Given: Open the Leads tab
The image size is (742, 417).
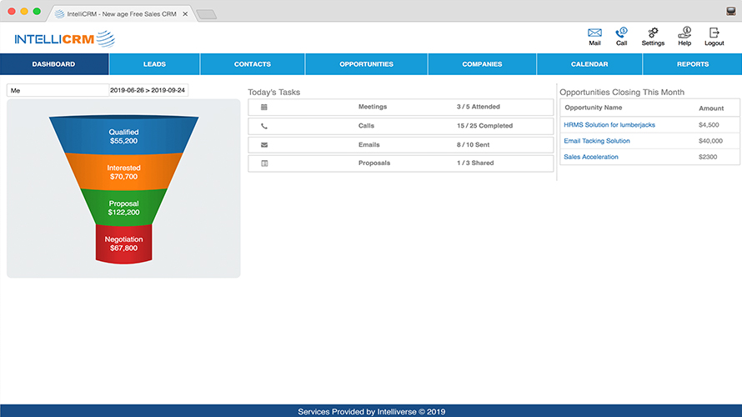Looking at the screenshot, I should pyautogui.click(x=154, y=64).
